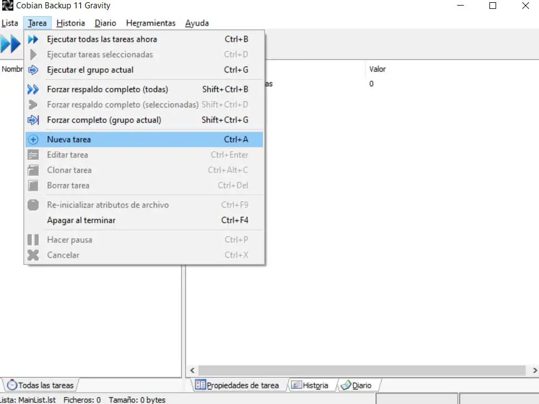Choose Forzar respaldo completo (todas)
The width and height of the screenshot is (539, 404).
coord(144,90)
